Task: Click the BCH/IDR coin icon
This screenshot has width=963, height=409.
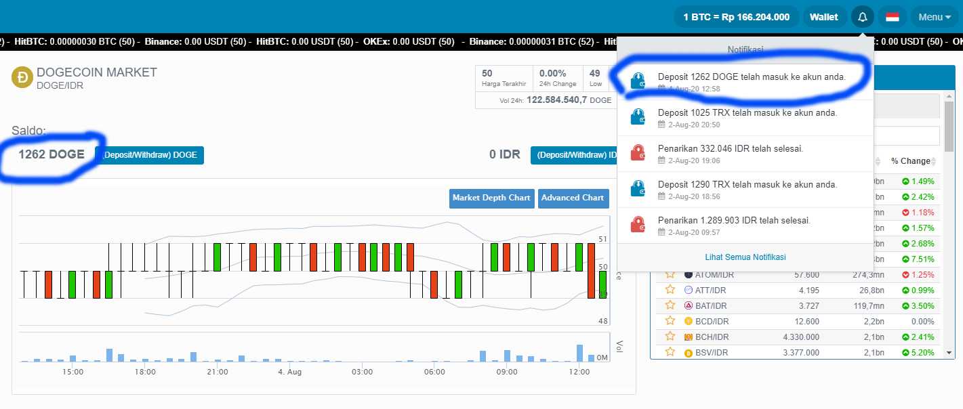Action: tap(689, 337)
